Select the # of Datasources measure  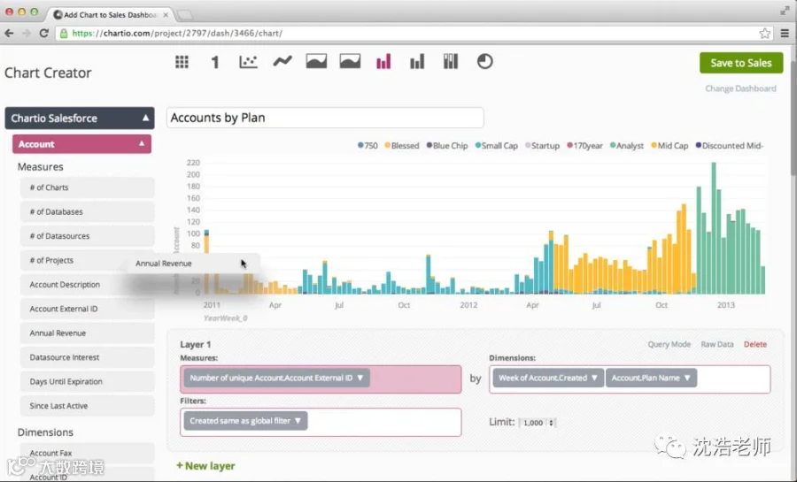coord(87,236)
